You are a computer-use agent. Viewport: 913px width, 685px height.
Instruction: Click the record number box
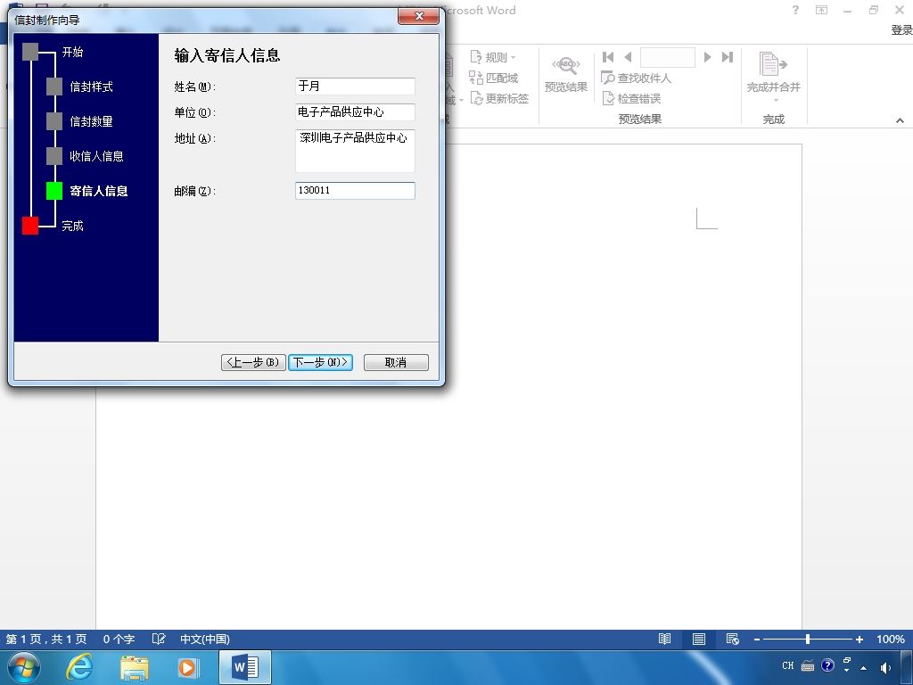pos(667,57)
